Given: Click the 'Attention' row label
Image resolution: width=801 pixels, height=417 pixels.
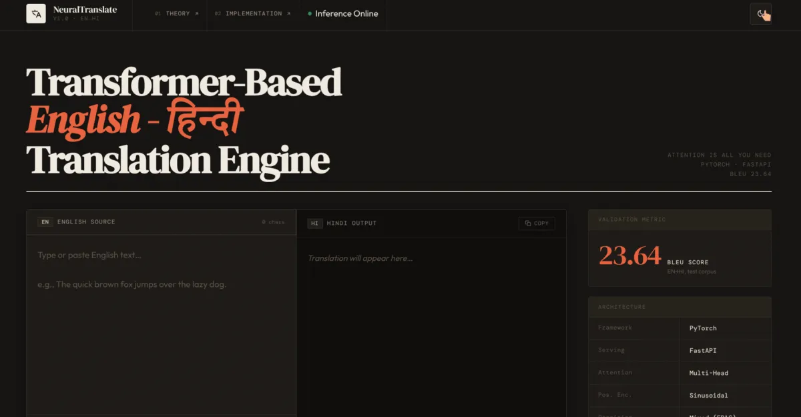Looking at the screenshot, I should [x=615, y=372].
